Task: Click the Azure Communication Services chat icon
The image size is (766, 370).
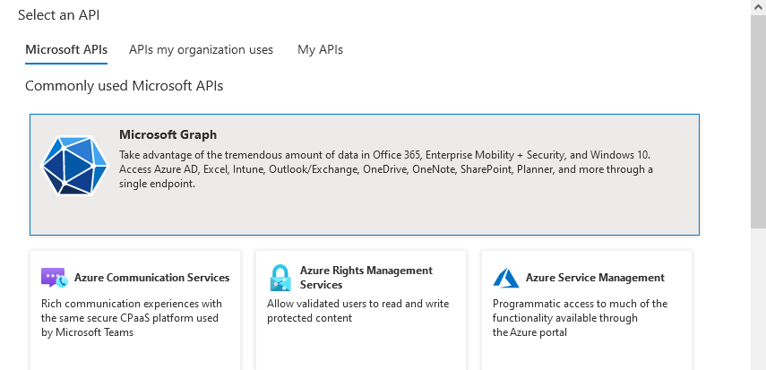Action: click(54, 278)
